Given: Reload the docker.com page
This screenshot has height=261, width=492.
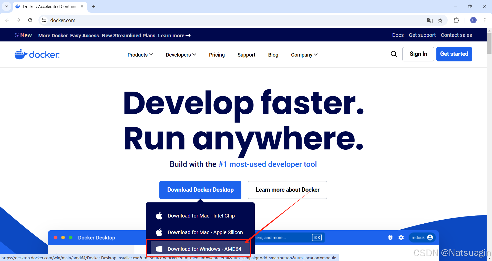Looking at the screenshot, I should pos(30,20).
